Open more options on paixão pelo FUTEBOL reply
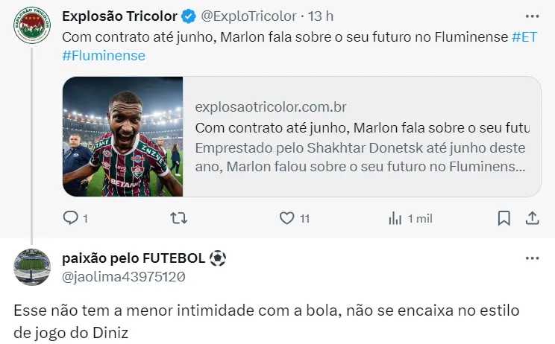 (x=532, y=258)
